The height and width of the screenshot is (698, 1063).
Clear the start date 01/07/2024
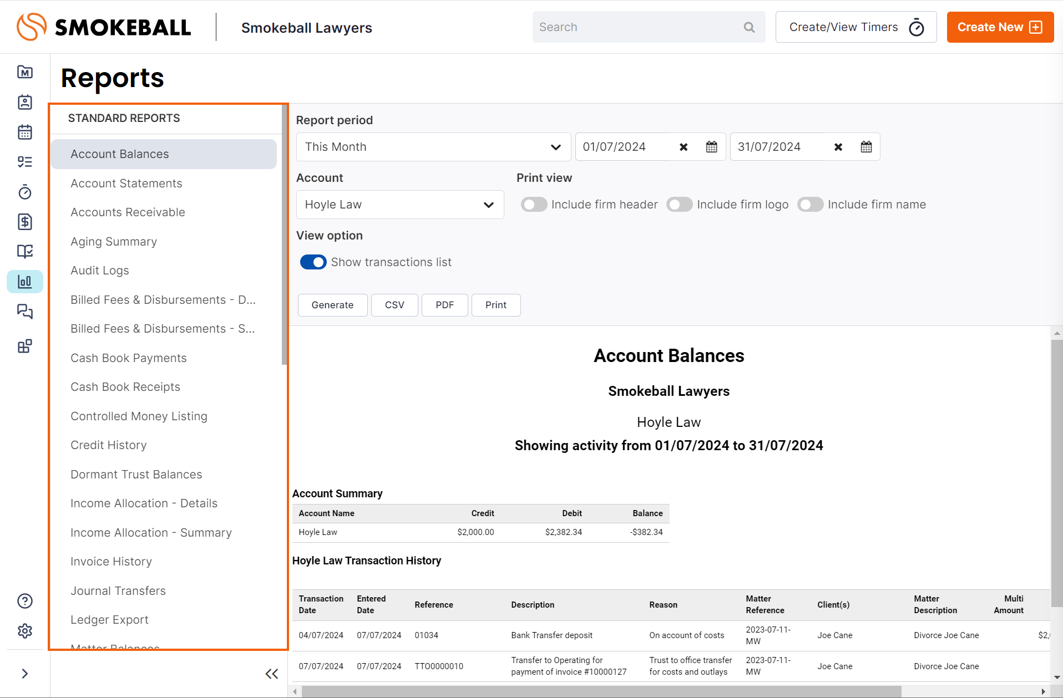(684, 147)
